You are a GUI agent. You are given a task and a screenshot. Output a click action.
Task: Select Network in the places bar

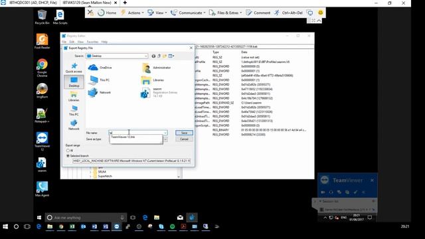[x=74, y=125]
